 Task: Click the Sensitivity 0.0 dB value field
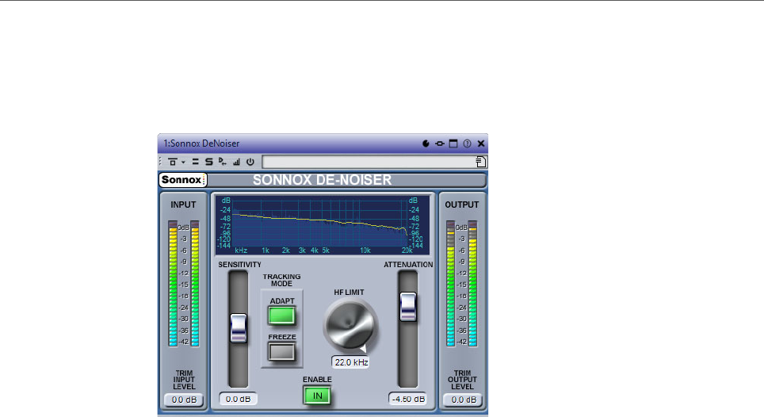pyautogui.click(x=238, y=399)
